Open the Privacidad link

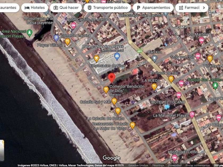(x=175, y=165)
